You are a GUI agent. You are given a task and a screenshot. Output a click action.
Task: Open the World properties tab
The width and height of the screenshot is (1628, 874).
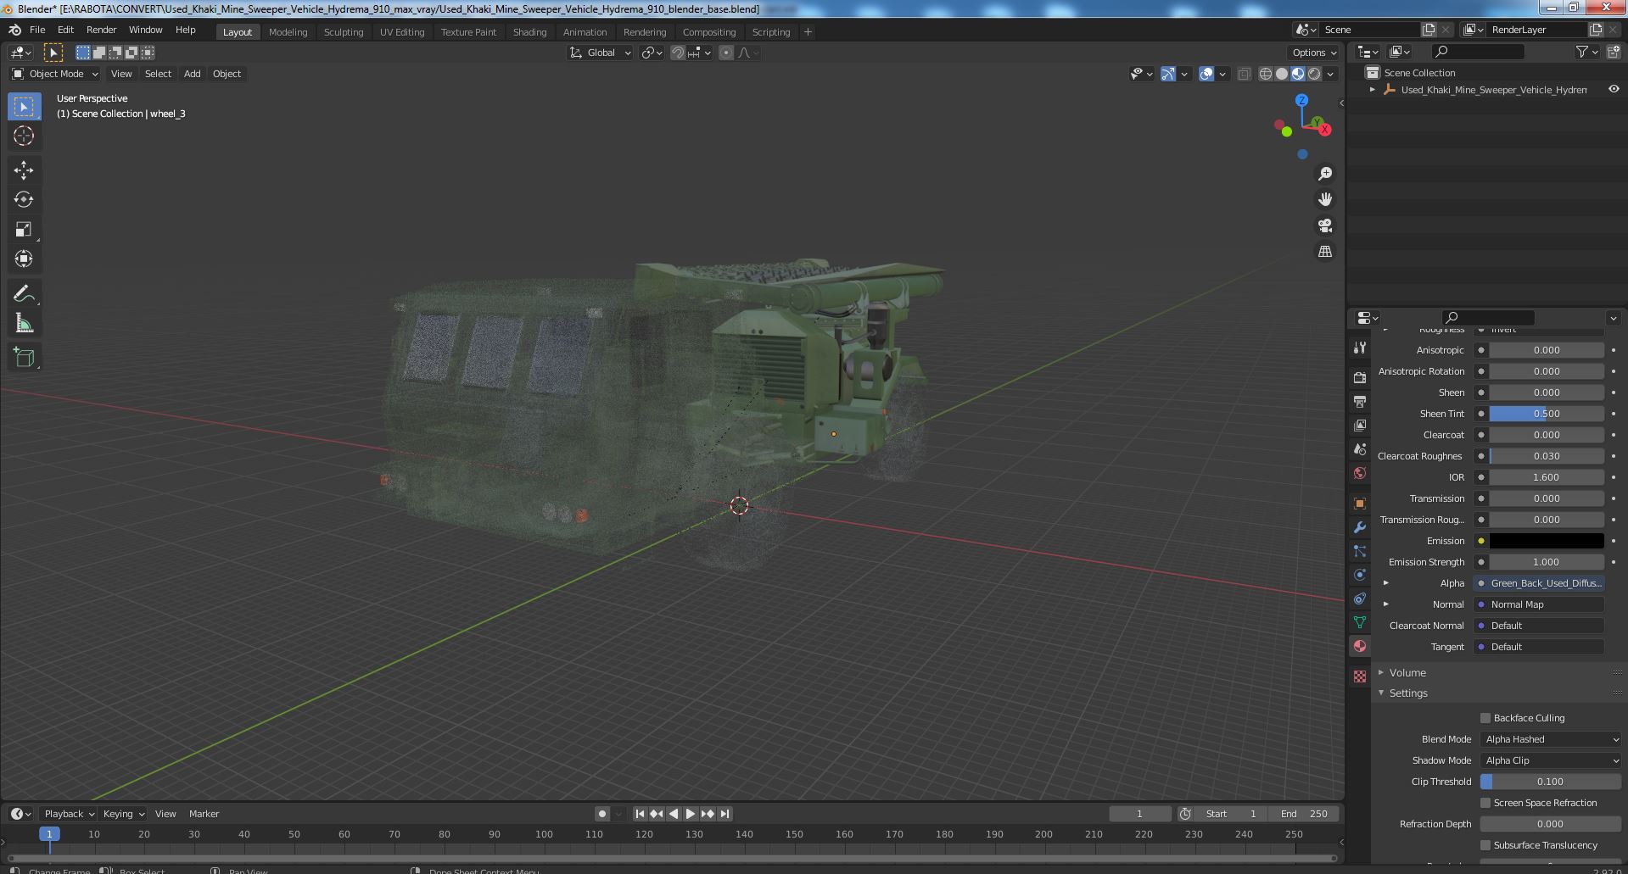pyautogui.click(x=1360, y=473)
